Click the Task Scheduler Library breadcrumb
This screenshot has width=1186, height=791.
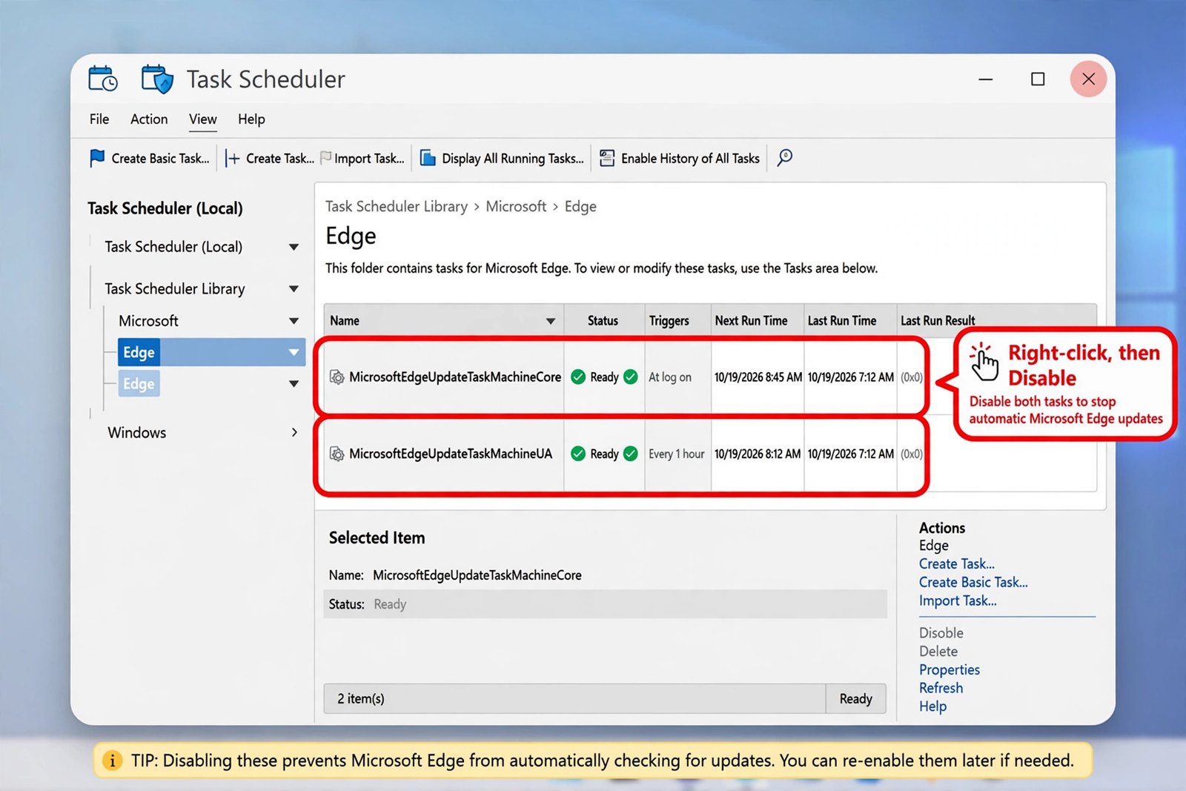coord(397,207)
